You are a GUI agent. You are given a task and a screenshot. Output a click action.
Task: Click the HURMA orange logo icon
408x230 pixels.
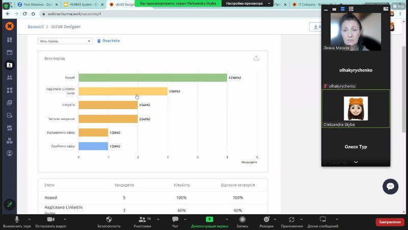pos(10,26)
